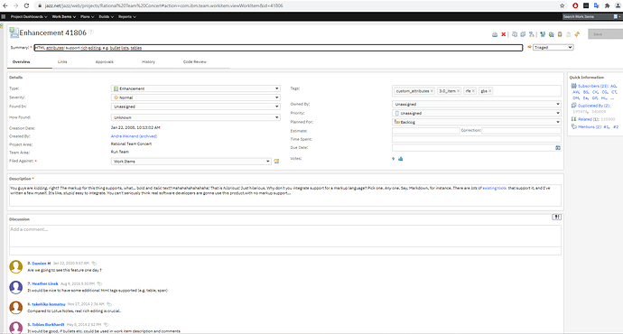Switch to the Links tab
623x334 pixels.
pos(62,62)
